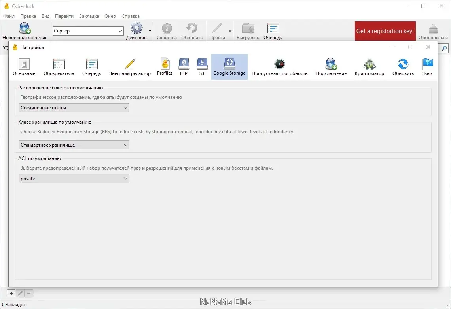Open the S3 settings tab
The image size is (451, 309).
(x=202, y=67)
